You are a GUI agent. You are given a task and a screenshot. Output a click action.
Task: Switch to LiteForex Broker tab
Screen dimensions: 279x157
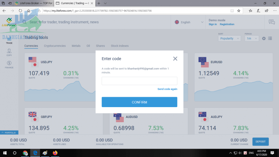pos(34,3)
